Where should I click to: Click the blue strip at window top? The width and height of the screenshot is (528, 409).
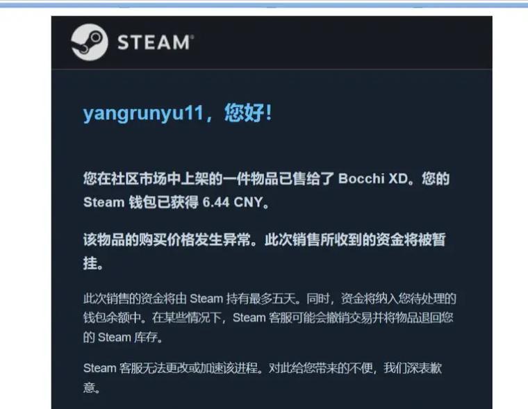(x=264, y=4)
